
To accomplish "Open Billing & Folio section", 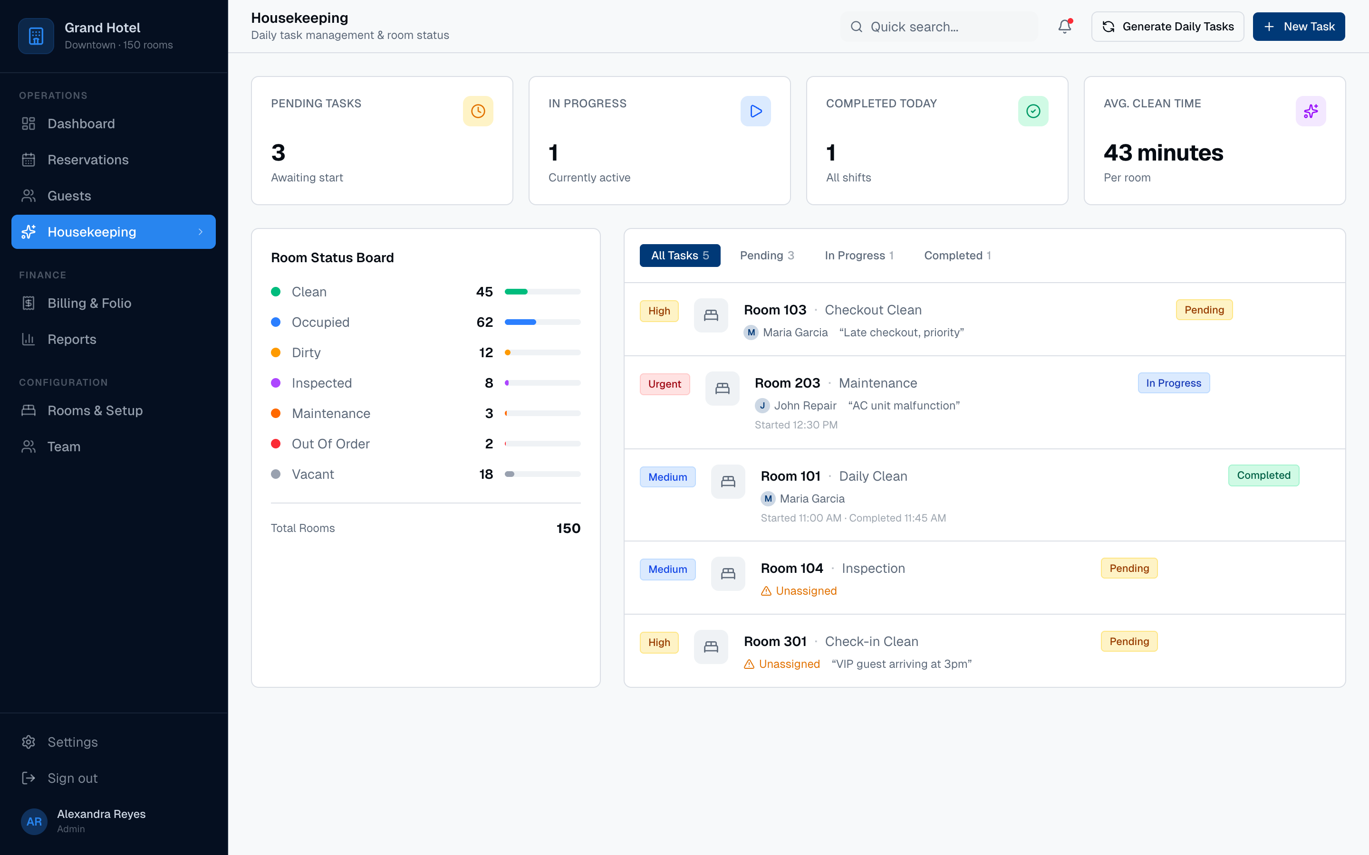I will click(x=113, y=303).
